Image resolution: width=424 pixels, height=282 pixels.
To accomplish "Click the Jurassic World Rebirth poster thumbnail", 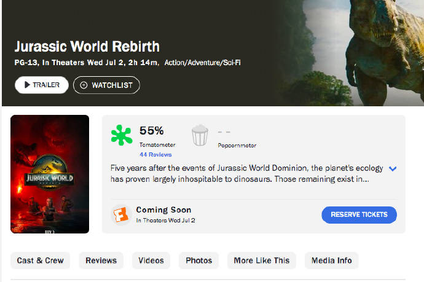I will (50, 174).
